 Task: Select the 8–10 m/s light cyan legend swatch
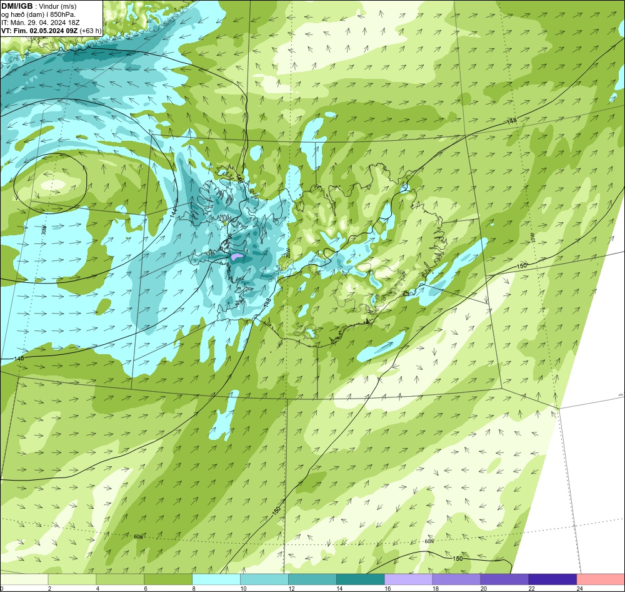tap(216, 579)
